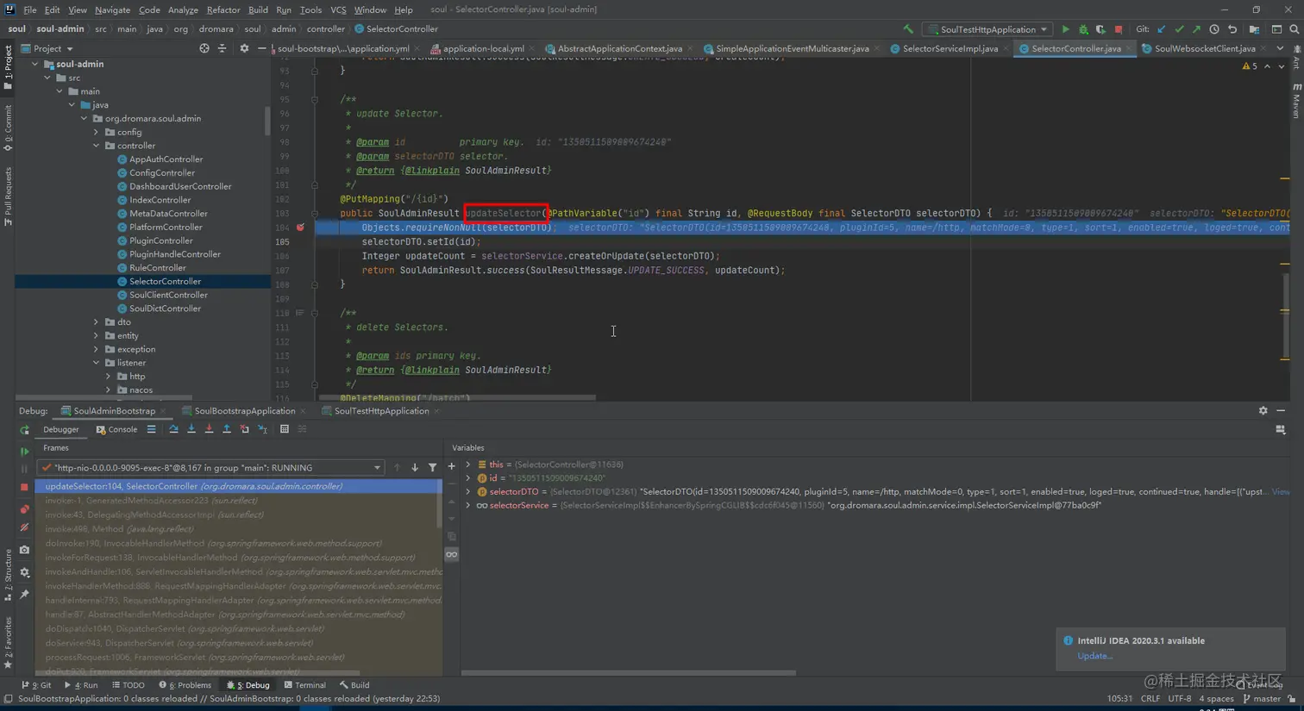1304x711 pixels.
Task: Toggle the Pull Requests stripe button
Action: click(8, 197)
